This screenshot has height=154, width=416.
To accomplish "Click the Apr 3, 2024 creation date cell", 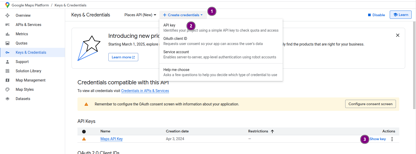I will [175, 139].
